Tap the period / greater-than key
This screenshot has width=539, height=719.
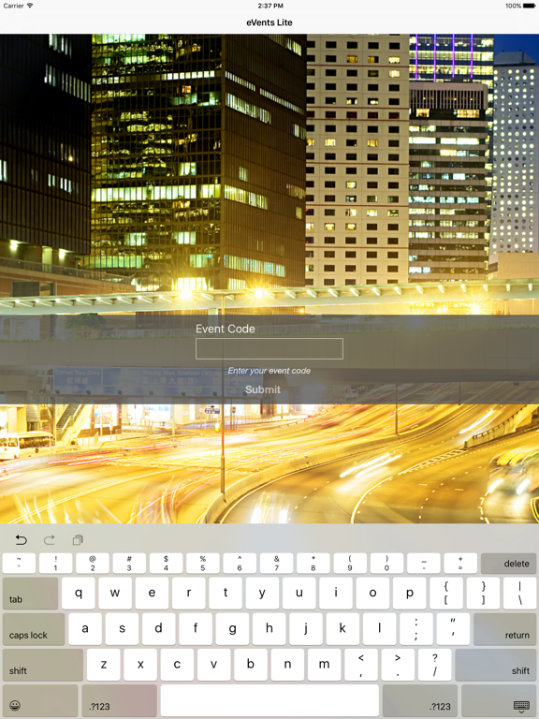click(x=398, y=665)
